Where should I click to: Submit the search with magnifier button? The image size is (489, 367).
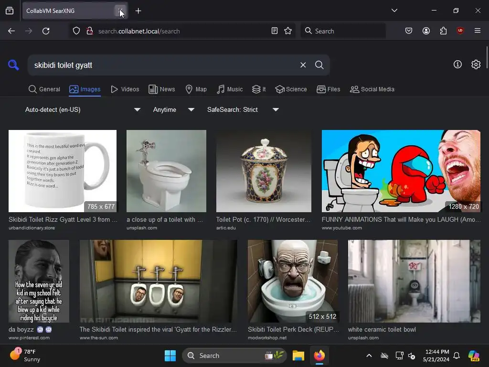(x=319, y=65)
